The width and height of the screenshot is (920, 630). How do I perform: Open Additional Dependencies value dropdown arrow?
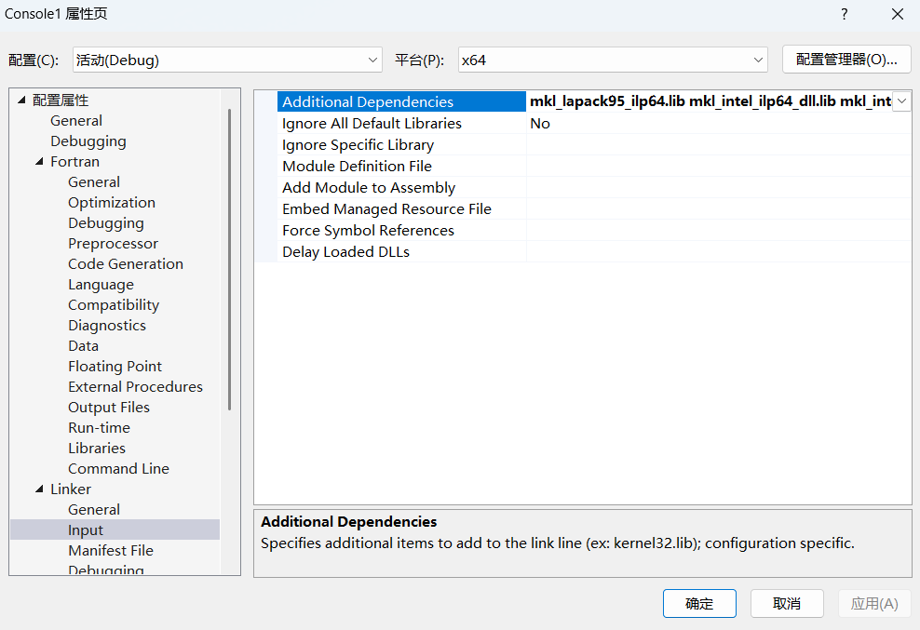[901, 101]
